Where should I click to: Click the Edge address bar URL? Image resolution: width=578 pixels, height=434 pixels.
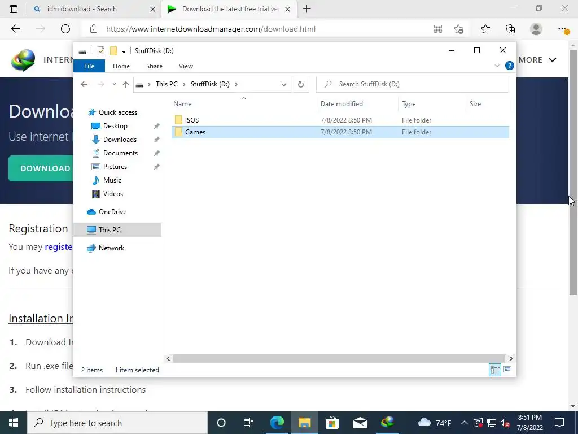click(211, 29)
